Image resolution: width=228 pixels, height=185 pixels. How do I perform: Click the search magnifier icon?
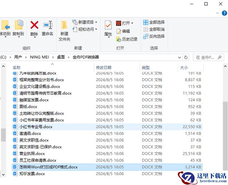[219, 57]
